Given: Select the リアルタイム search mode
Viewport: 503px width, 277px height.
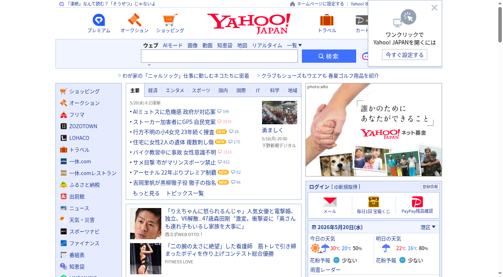Looking at the screenshot, I should pyautogui.click(x=267, y=45).
